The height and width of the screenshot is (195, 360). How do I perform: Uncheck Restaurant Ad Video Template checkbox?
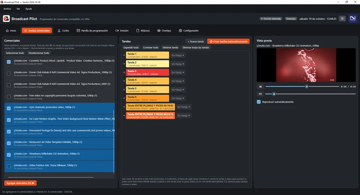tap(9, 143)
